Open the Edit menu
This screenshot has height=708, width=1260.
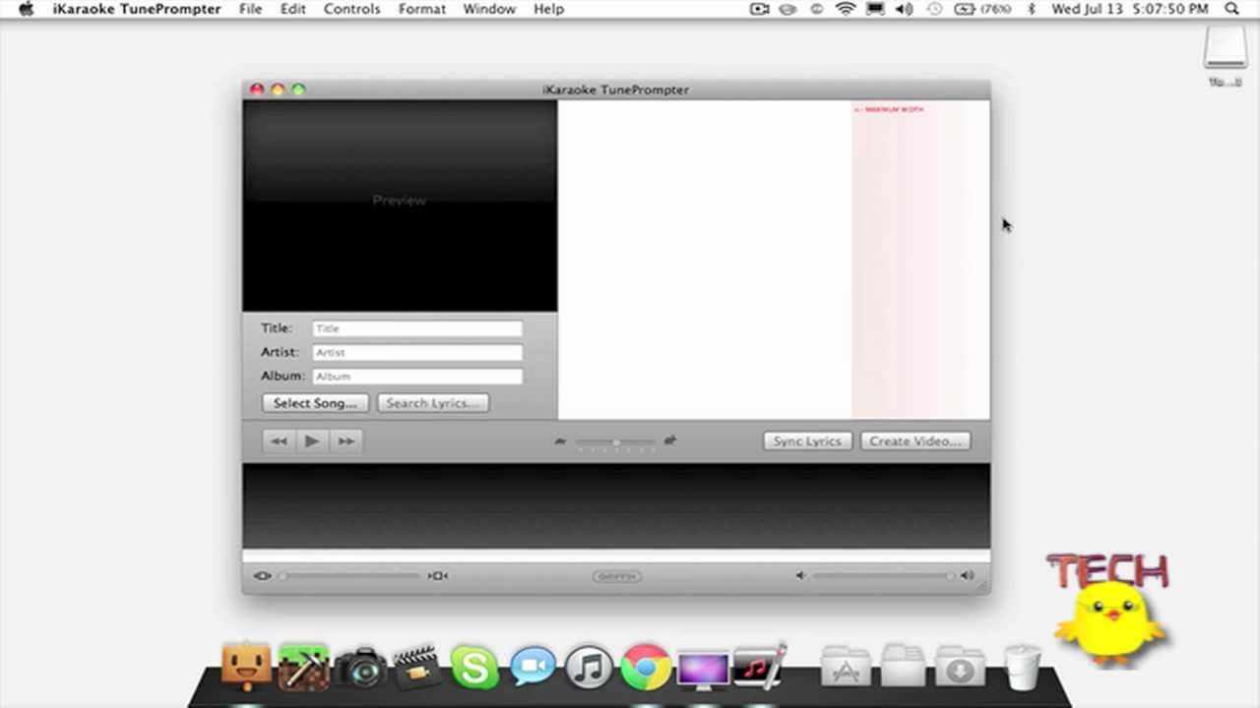(293, 9)
